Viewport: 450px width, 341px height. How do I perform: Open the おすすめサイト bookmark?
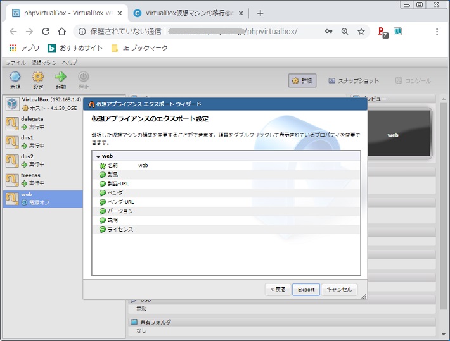75,48
